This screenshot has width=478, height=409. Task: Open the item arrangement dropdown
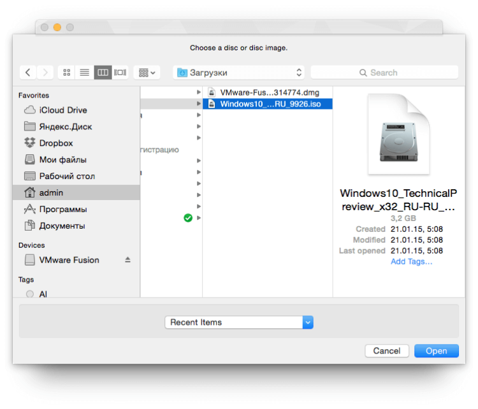(x=147, y=73)
